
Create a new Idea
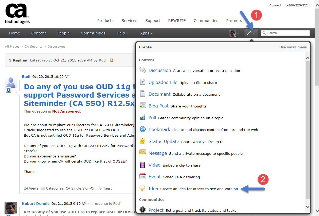point(153,189)
